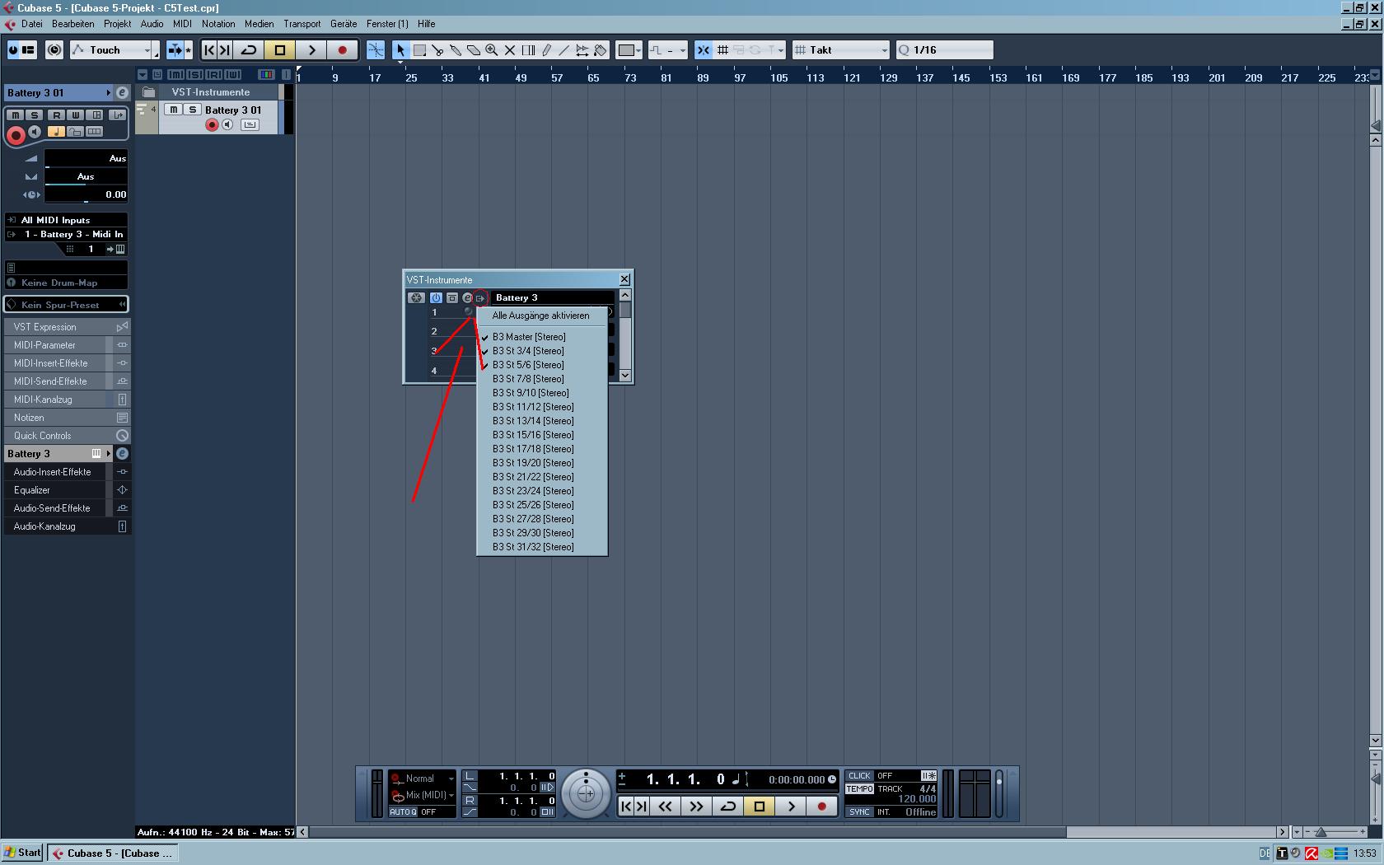Select the Play speaker tool
1384x865 pixels.
tap(582, 50)
